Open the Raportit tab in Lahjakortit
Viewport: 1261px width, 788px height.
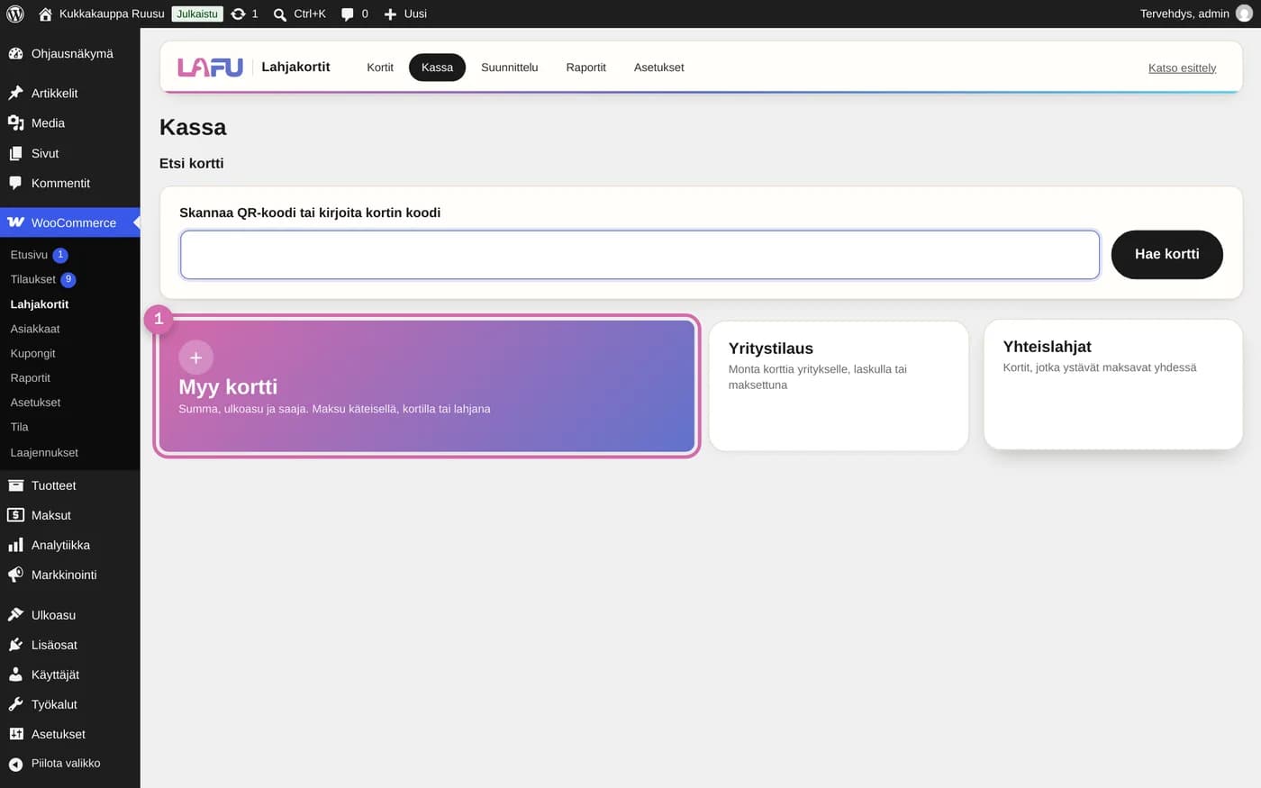(x=585, y=68)
